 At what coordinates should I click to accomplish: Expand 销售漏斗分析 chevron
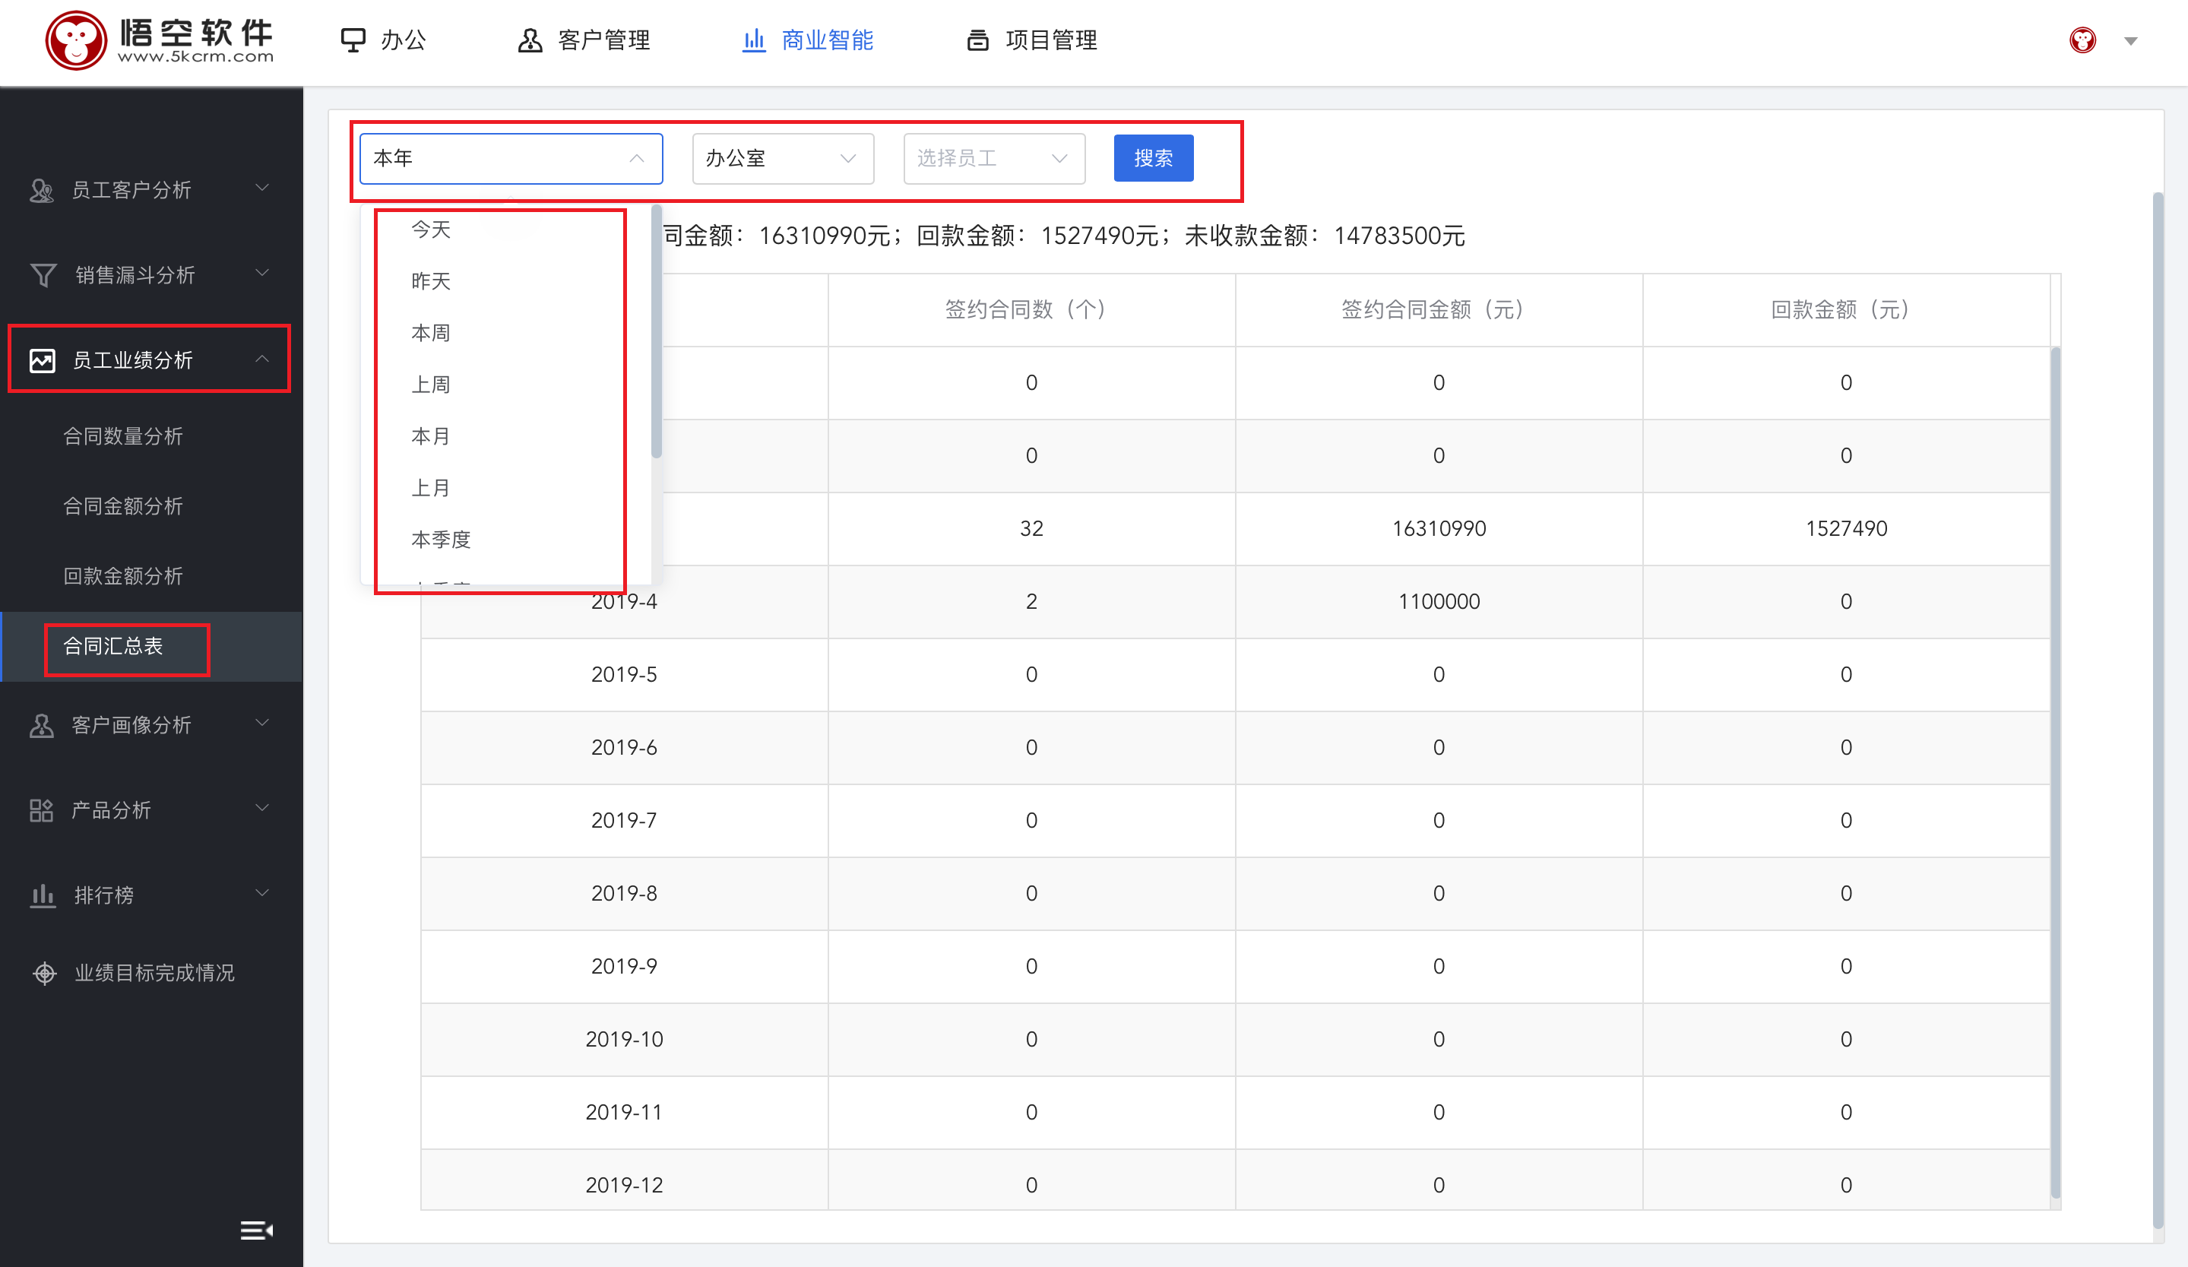pyautogui.click(x=262, y=273)
